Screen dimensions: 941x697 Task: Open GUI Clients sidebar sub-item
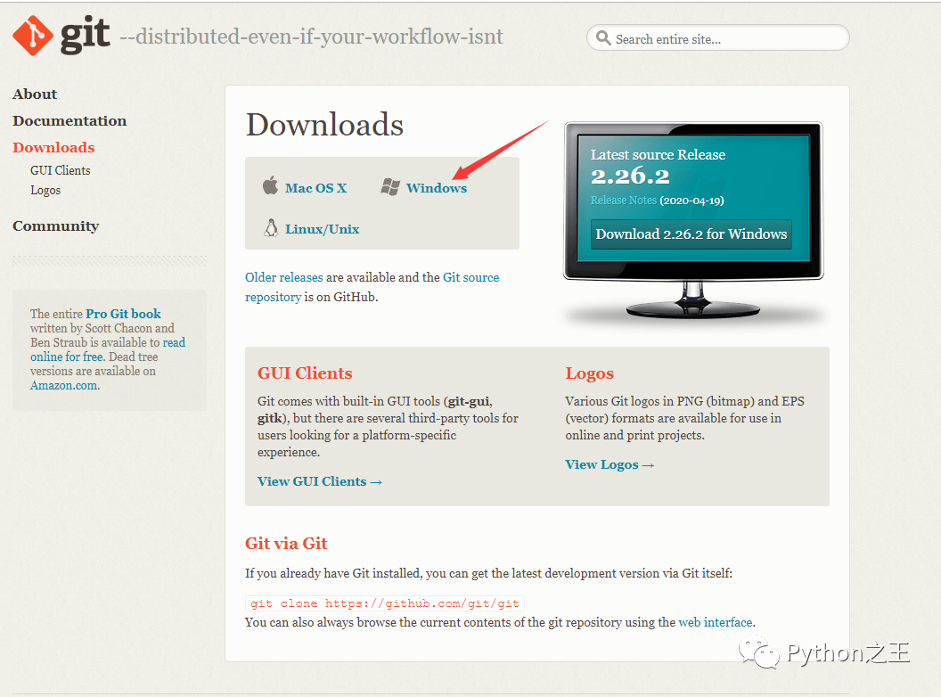[x=60, y=170]
